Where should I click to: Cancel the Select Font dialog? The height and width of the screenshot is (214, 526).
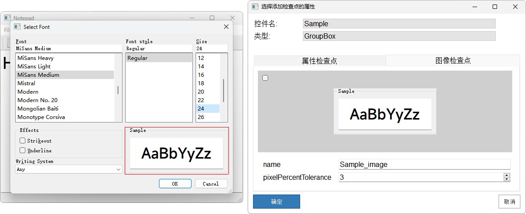click(211, 184)
